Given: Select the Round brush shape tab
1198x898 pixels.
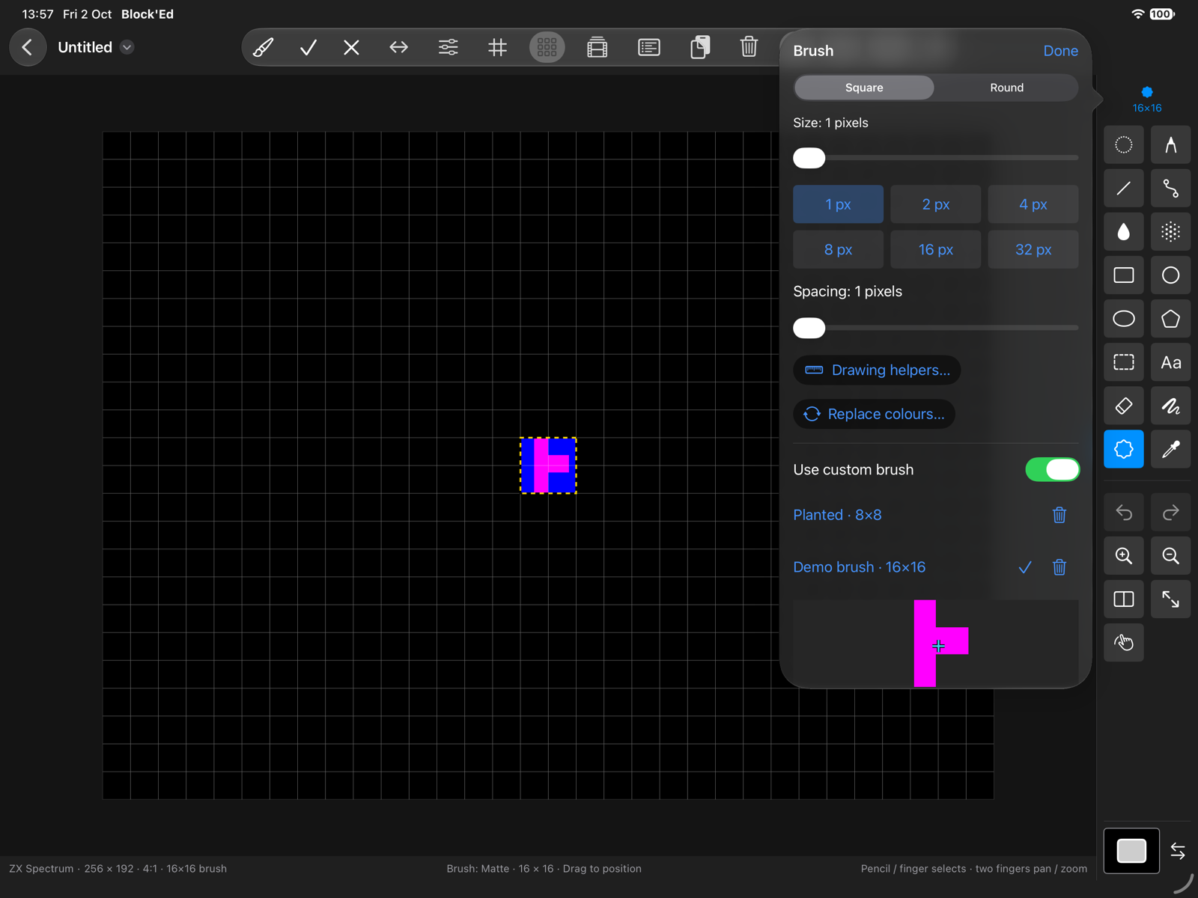Looking at the screenshot, I should point(1006,88).
